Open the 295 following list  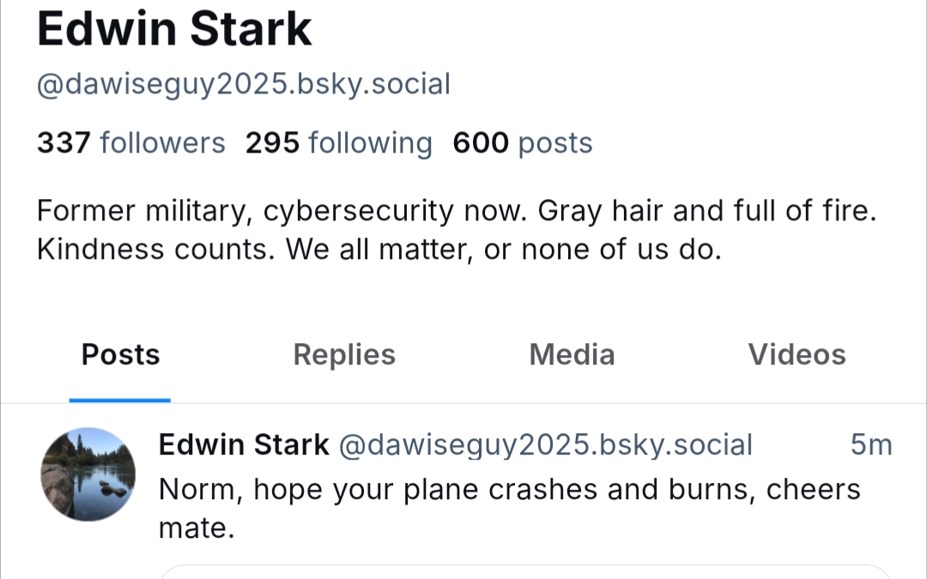point(338,142)
